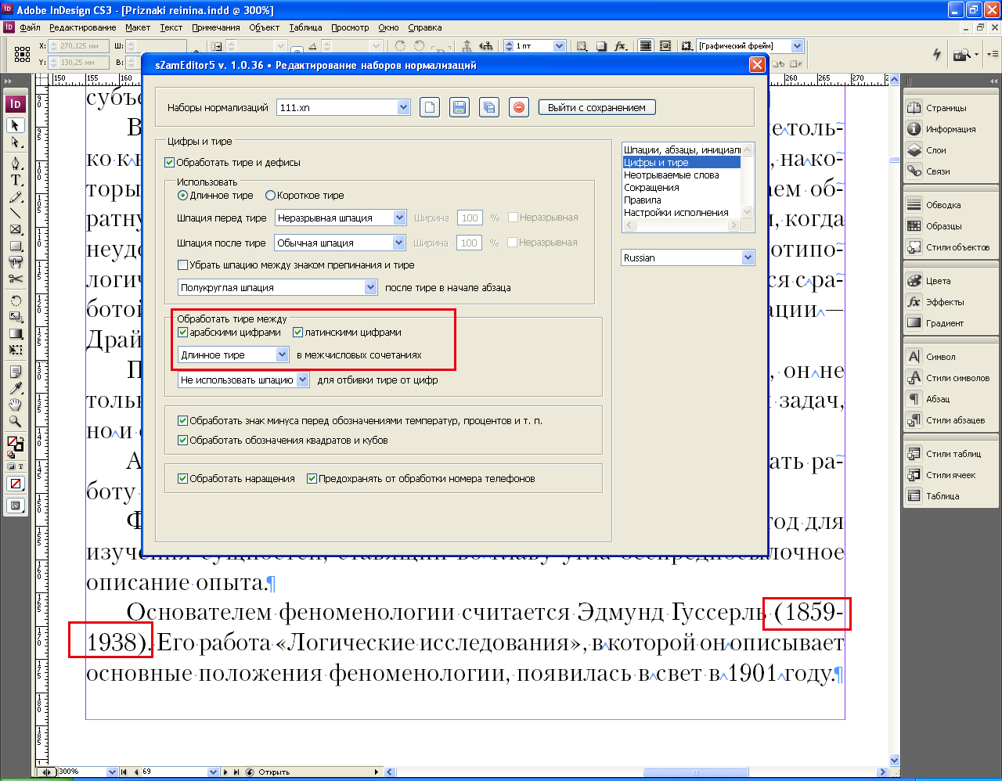Open the Объект menu

265,27
